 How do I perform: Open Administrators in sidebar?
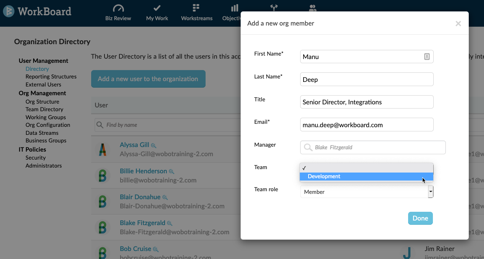click(43, 166)
